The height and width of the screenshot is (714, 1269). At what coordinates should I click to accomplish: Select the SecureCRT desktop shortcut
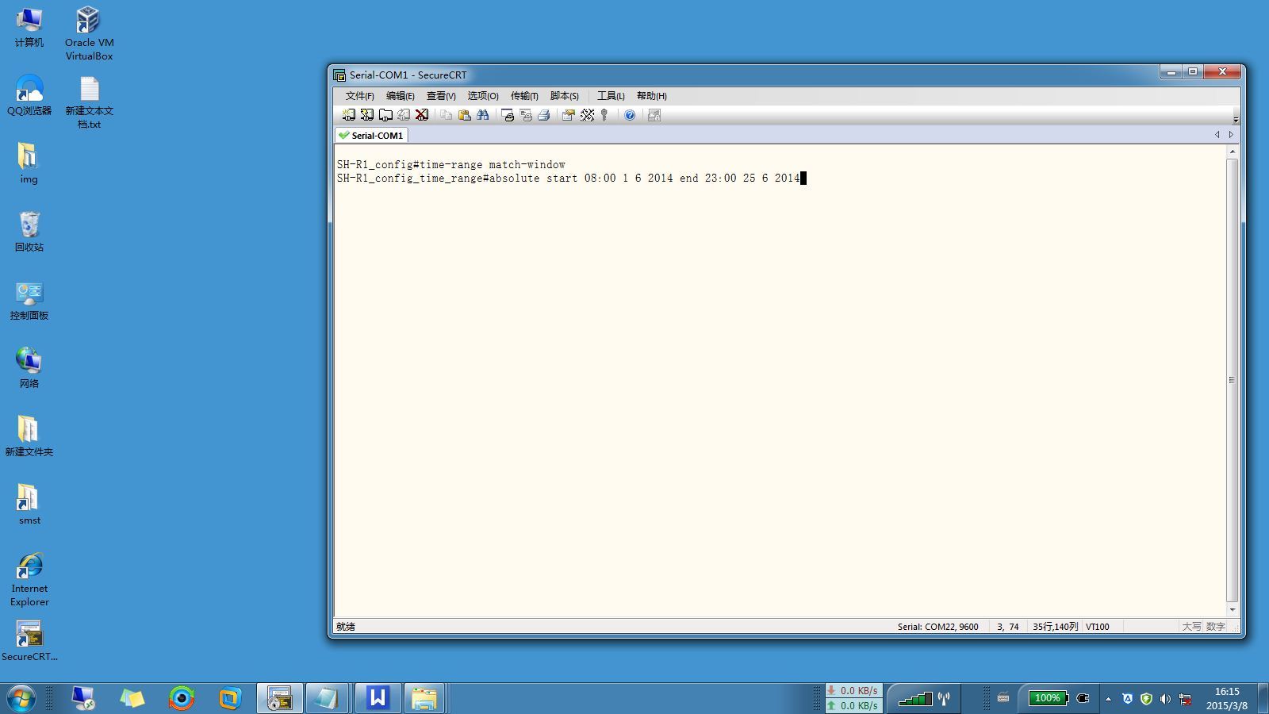click(29, 641)
